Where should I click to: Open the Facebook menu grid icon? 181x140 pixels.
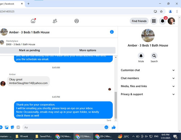(154, 21)
